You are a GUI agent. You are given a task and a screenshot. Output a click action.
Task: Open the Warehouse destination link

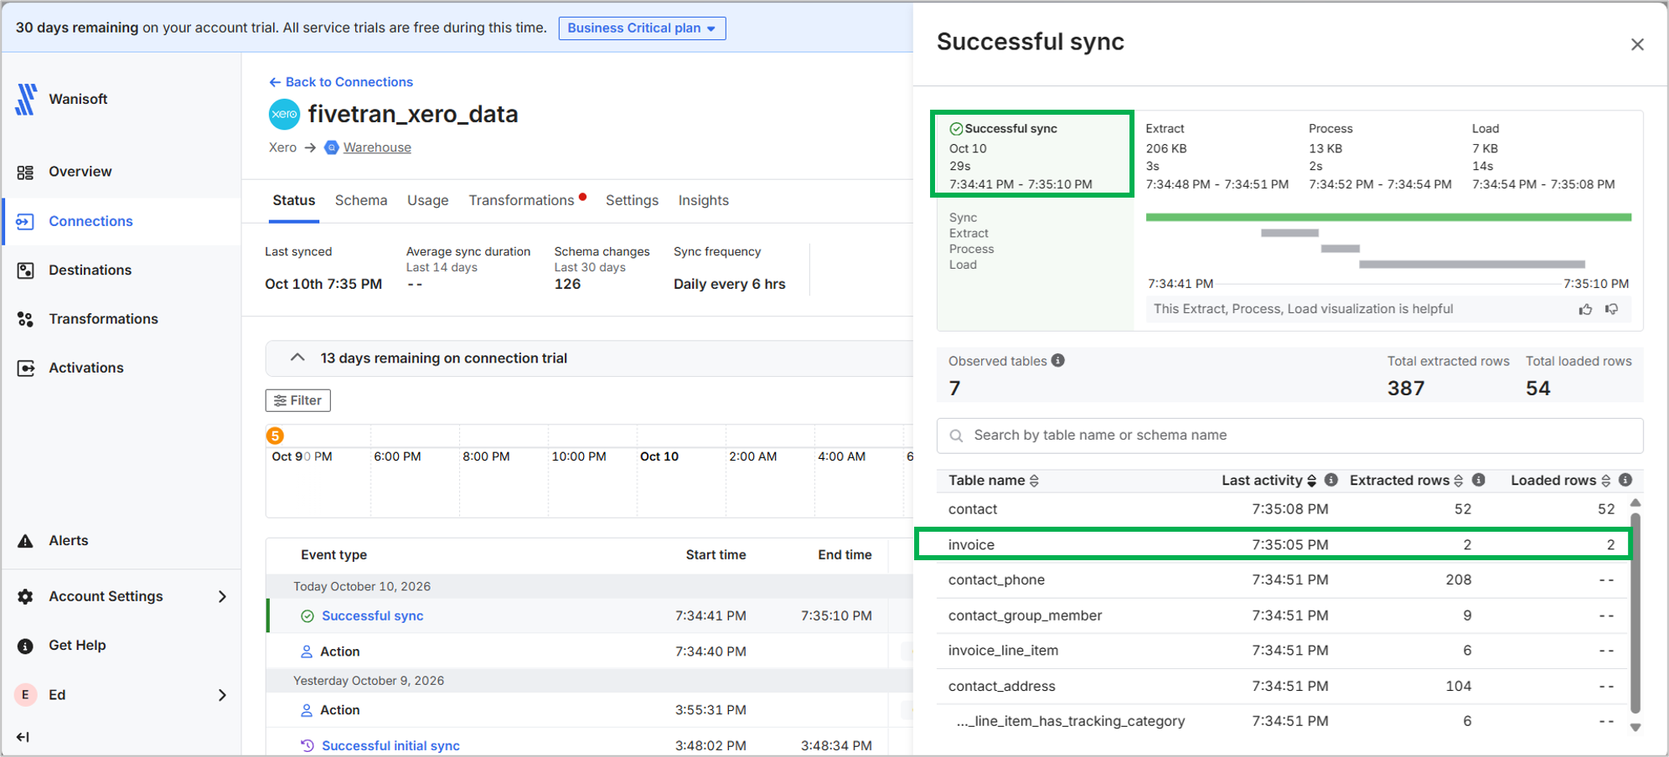[377, 147]
